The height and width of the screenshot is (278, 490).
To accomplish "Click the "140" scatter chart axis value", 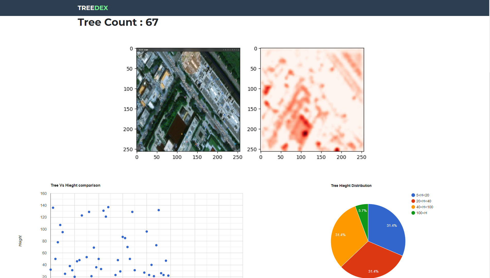I will (x=44, y=205).
